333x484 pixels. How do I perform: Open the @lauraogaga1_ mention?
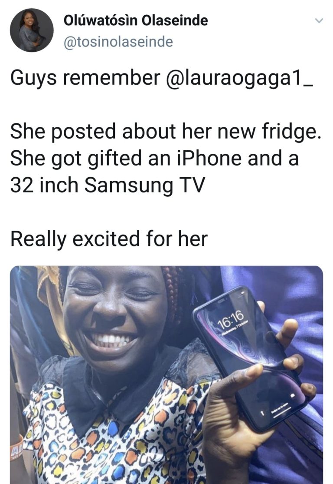(x=240, y=77)
